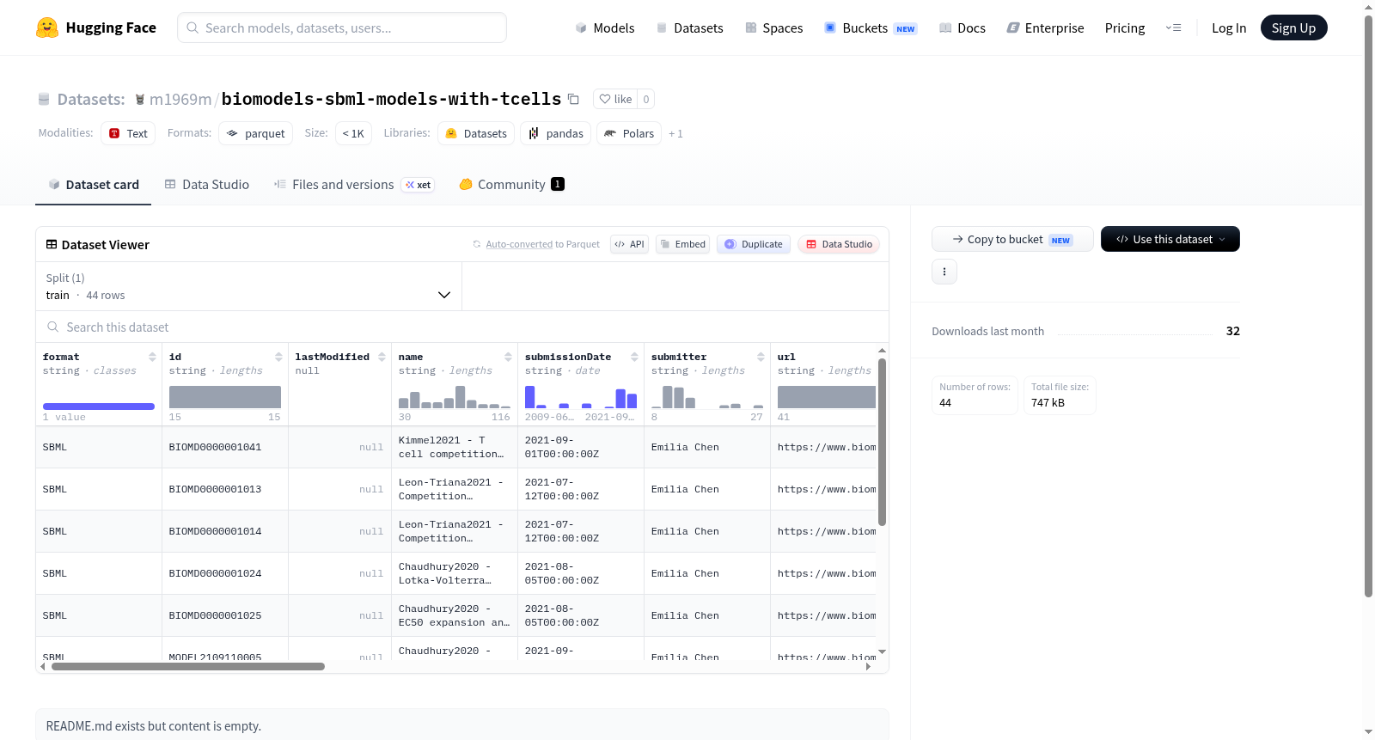Screen dimensions: 1375x740
Task: Click the page vertical scrollbar
Action: click(1368, 305)
